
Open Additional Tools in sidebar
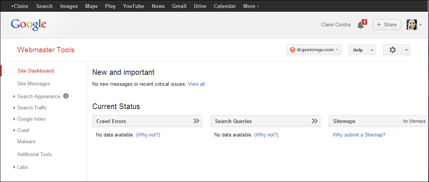coord(35,155)
